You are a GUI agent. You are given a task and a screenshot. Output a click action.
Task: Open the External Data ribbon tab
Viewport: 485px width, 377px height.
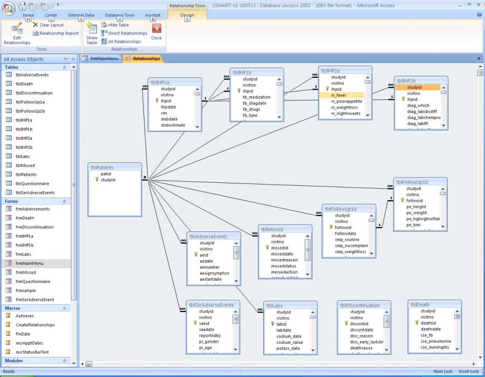81,15
